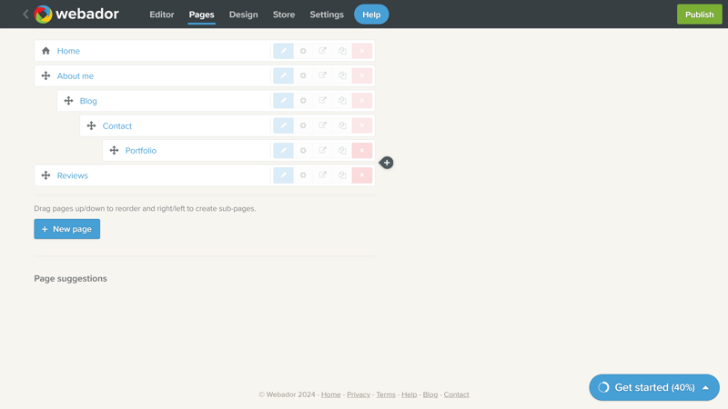The height and width of the screenshot is (409, 728).
Task: Duplicate the Contact page
Action: (x=342, y=125)
